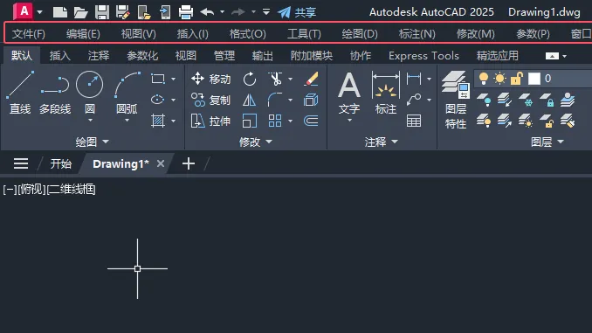Click the Rotate tool icon

click(x=250, y=79)
